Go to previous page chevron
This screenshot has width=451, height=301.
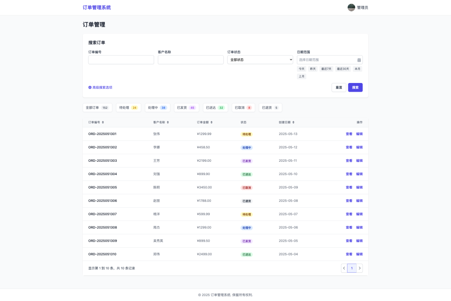coord(344,268)
